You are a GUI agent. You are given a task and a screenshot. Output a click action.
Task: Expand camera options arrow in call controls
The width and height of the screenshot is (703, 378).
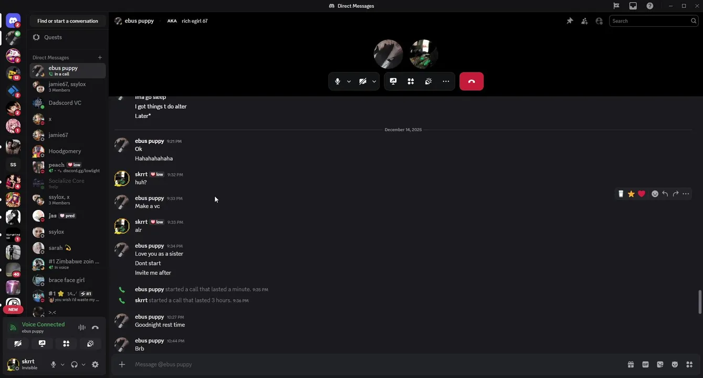click(x=374, y=81)
